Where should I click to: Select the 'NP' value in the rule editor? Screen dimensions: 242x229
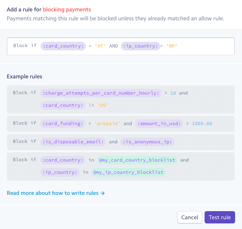(x=172, y=46)
